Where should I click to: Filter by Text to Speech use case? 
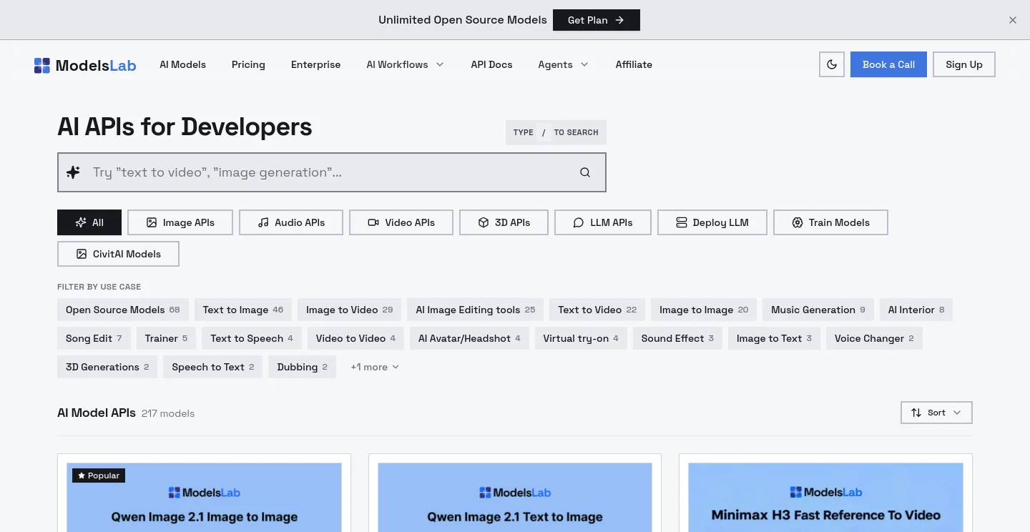tap(252, 338)
